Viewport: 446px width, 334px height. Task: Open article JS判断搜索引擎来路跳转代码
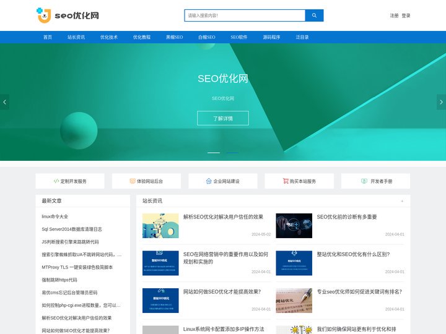coord(70,242)
